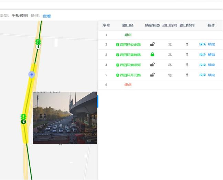Click 锁定 in the 西四环开元路 row
The height and width of the screenshot is (180, 223).
pyautogui.click(x=211, y=75)
